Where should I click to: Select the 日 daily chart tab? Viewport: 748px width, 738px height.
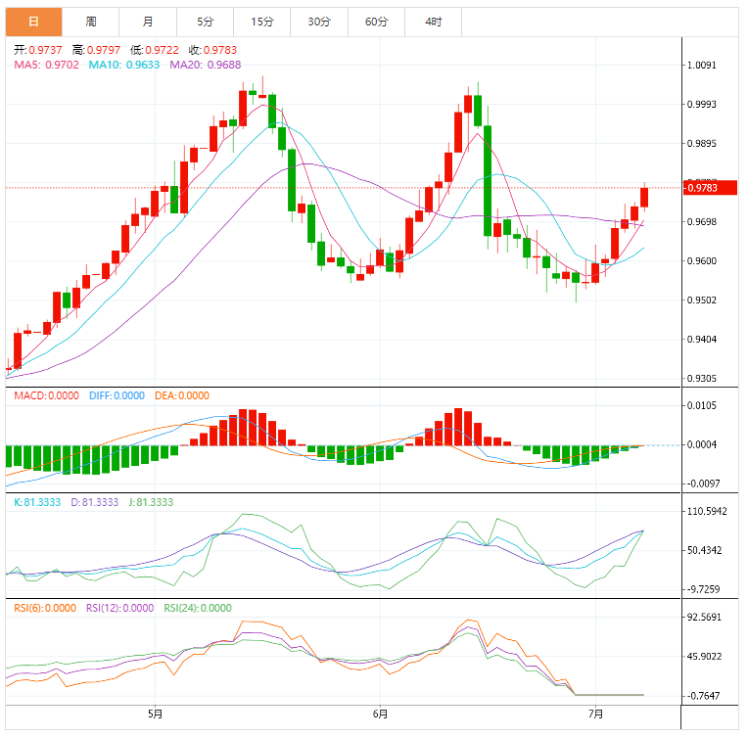click(33, 22)
